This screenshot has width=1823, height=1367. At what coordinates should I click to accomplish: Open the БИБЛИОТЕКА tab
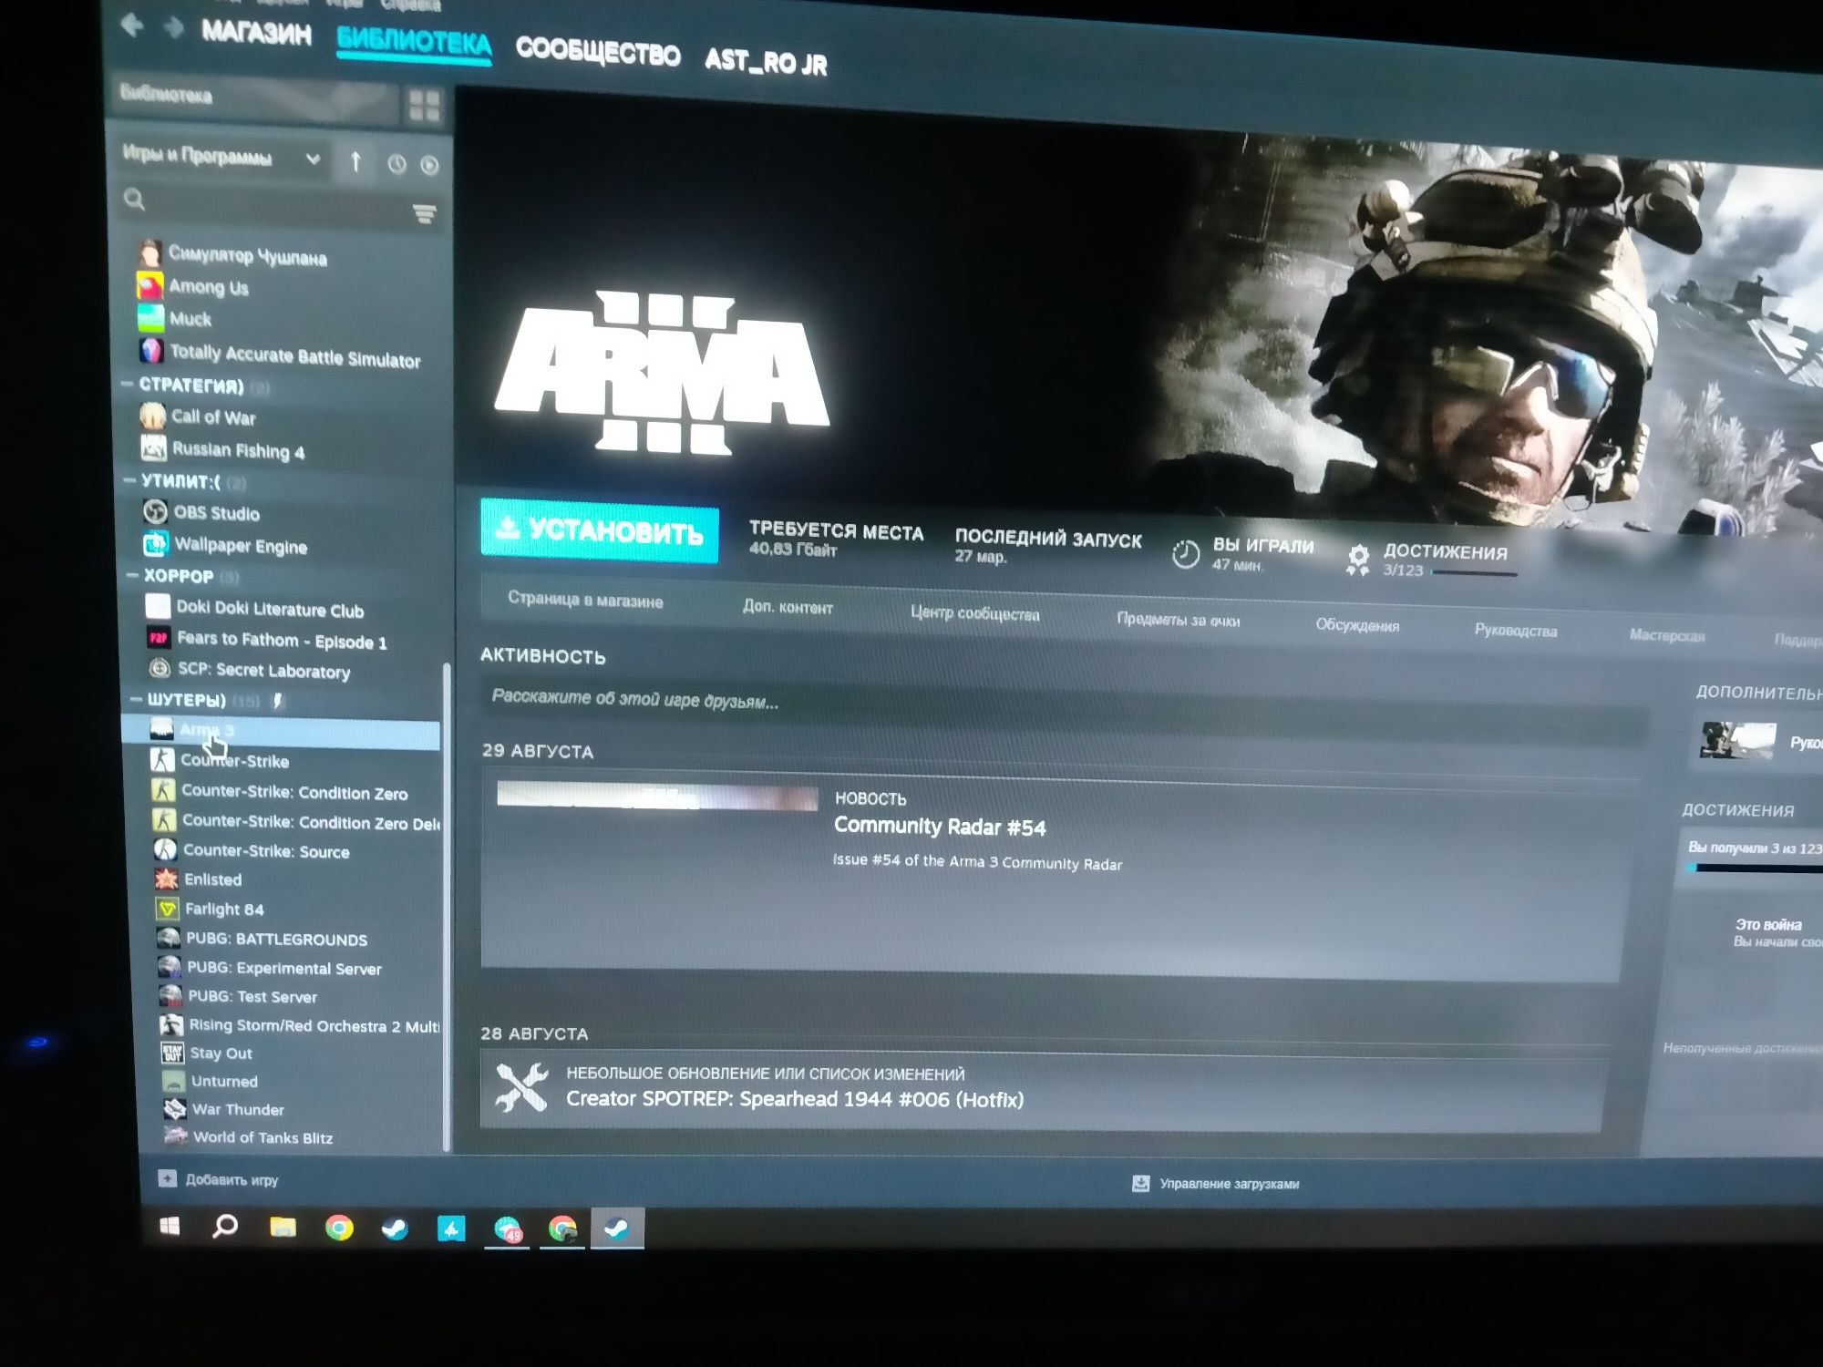pyautogui.click(x=414, y=42)
